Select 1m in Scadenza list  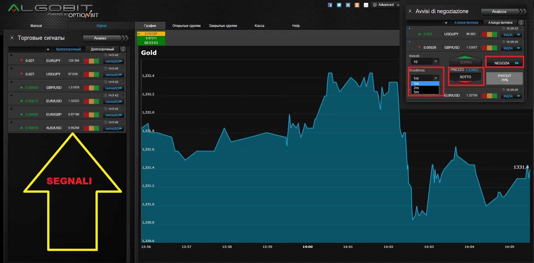click(425, 84)
